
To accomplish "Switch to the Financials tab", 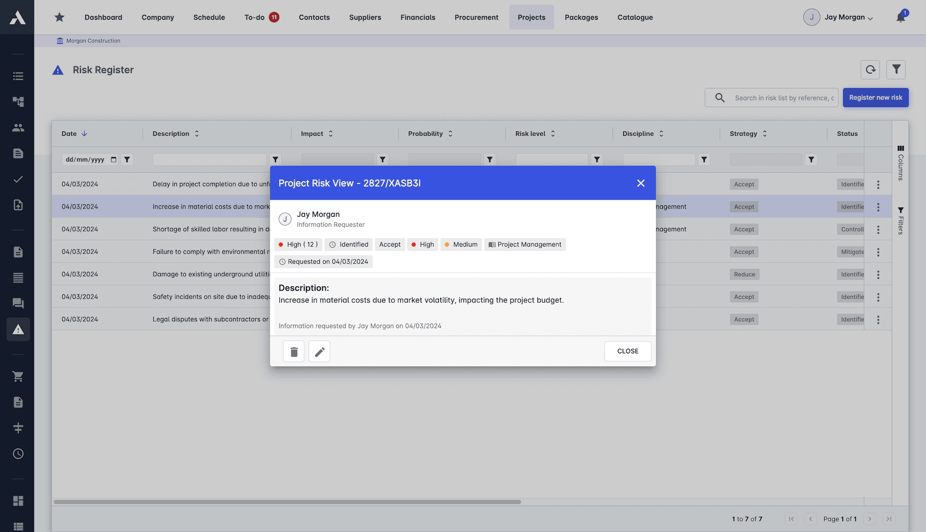I will click(x=417, y=17).
